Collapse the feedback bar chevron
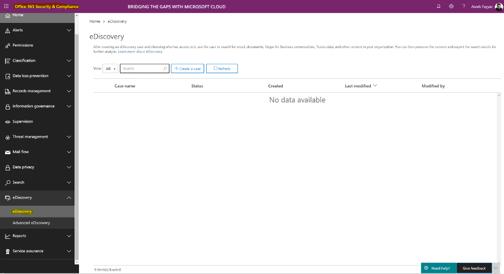The image size is (504, 274). click(496, 268)
